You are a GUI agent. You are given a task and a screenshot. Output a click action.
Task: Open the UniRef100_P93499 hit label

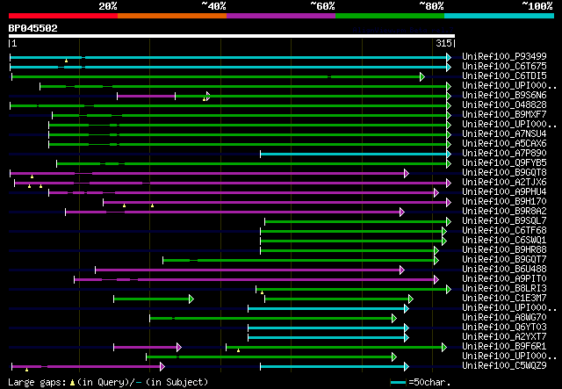[504, 56]
